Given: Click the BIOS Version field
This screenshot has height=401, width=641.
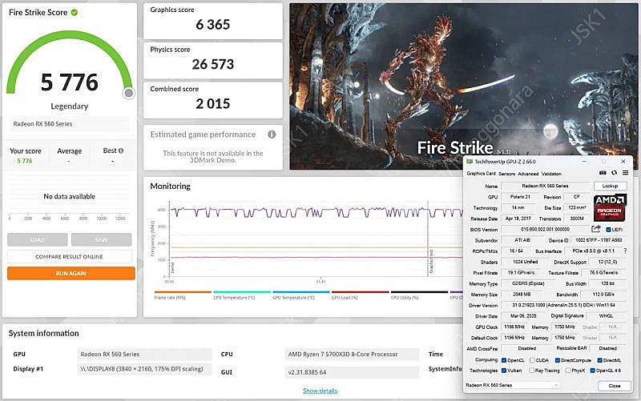Looking at the screenshot, I should pyautogui.click(x=545, y=230).
